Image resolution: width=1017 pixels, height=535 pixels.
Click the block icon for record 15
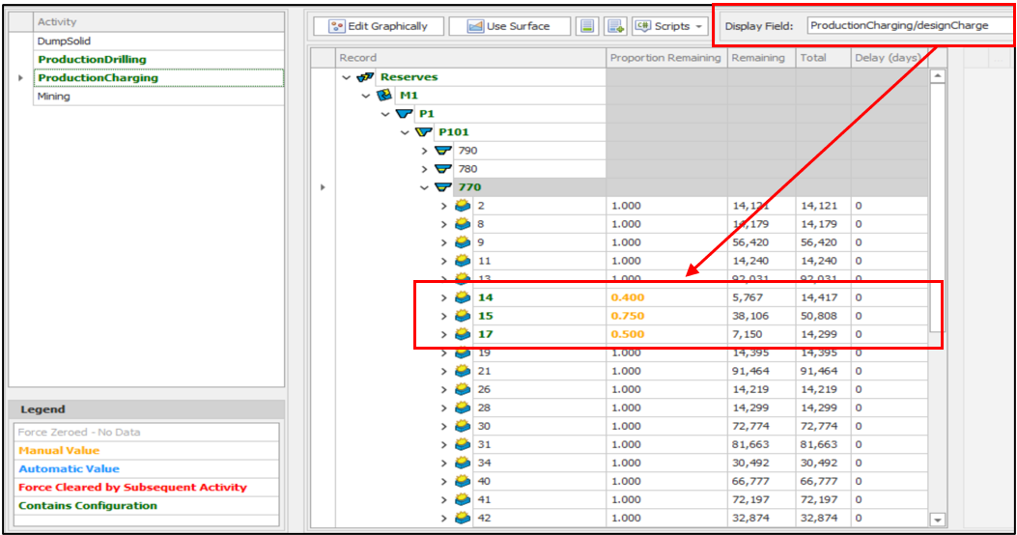(463, 316)
